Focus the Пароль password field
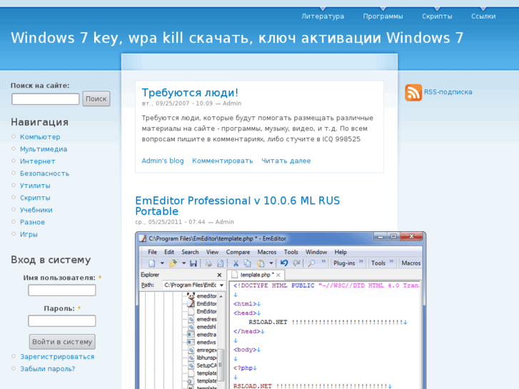Image resolution: width=519 pixels, height=389 pixels. pyautogui.click(x=62, y=321)
